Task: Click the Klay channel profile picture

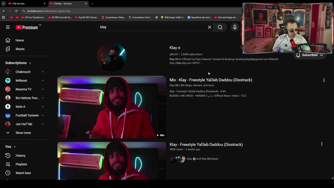Action: pos(112,57)
